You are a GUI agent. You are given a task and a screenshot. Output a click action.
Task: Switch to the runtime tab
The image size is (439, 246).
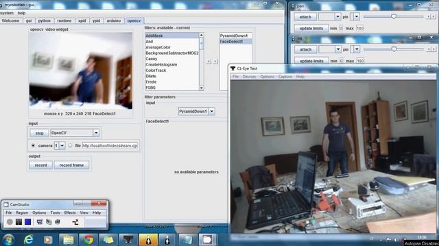tap(64, 20)
